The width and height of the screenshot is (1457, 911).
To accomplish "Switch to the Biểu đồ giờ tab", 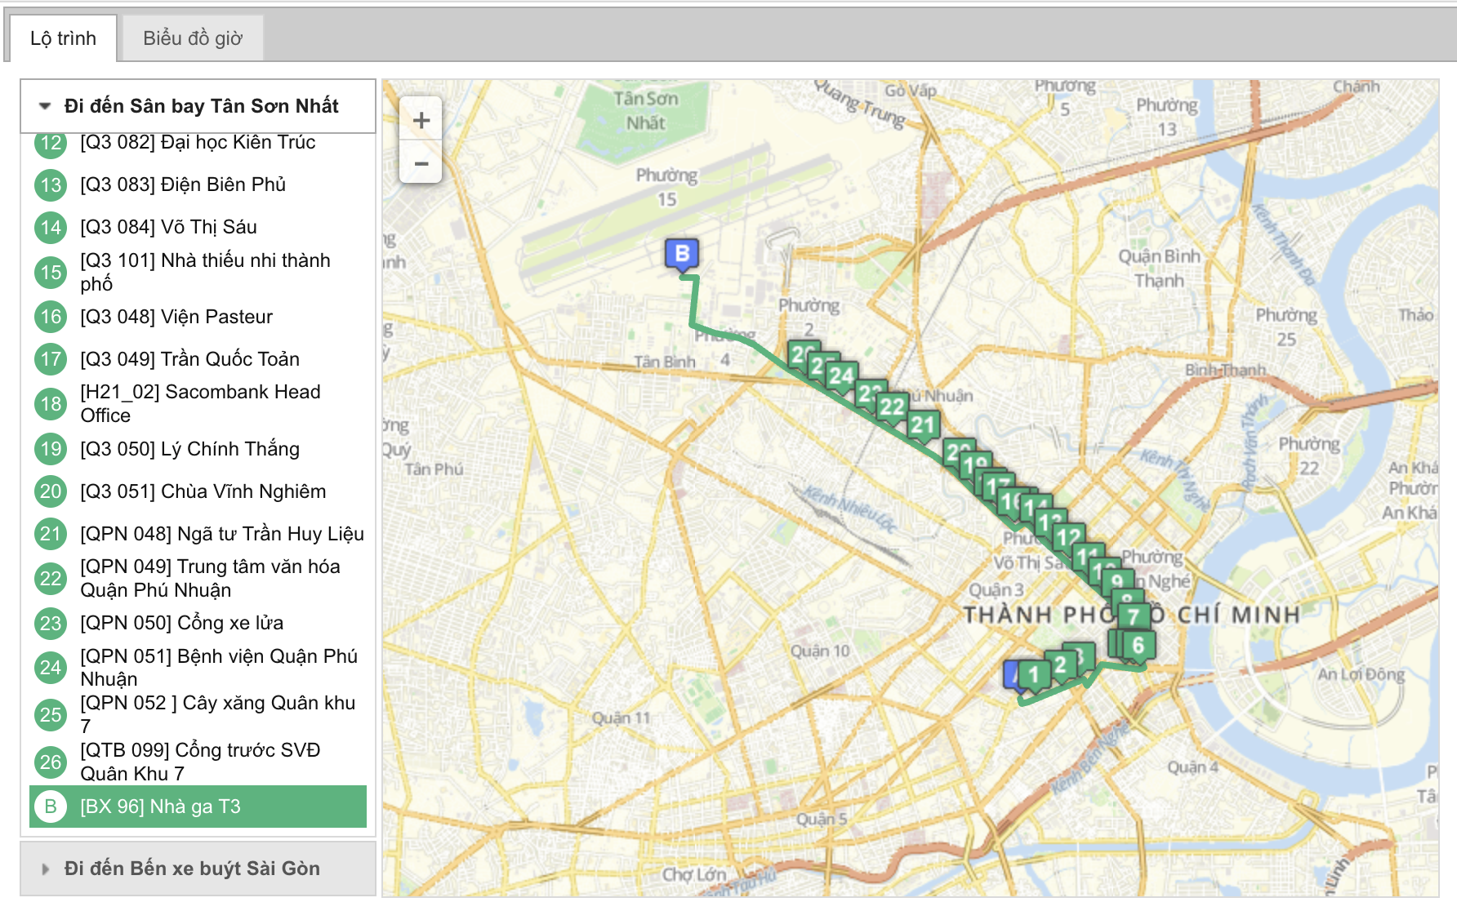I will pos(193,38).
